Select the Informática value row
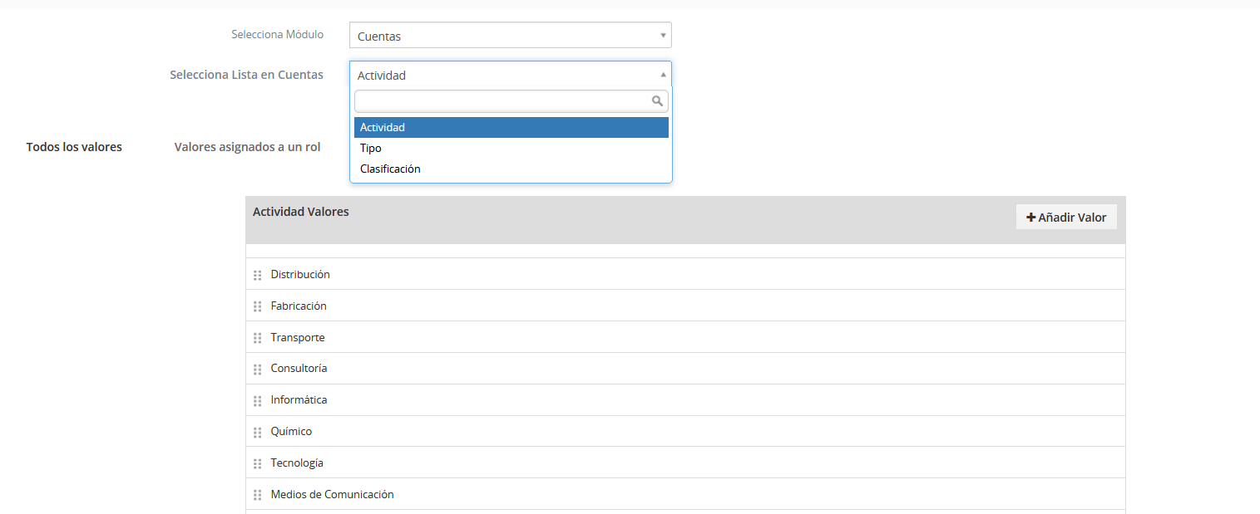Screen dimensions: 1260x514 pos(685,400)
